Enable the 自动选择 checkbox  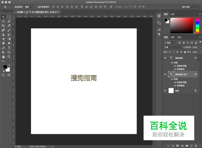point(13,7)
